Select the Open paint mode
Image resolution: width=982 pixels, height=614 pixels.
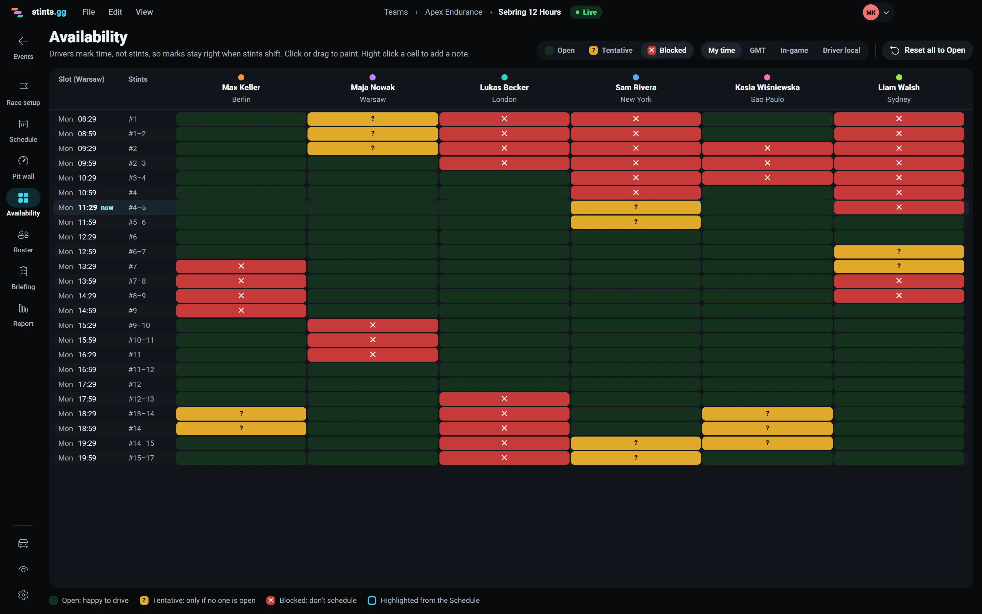560,50
